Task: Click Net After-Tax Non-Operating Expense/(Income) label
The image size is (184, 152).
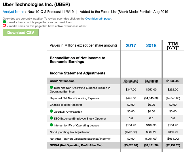Action: click(x=80, y=139)
